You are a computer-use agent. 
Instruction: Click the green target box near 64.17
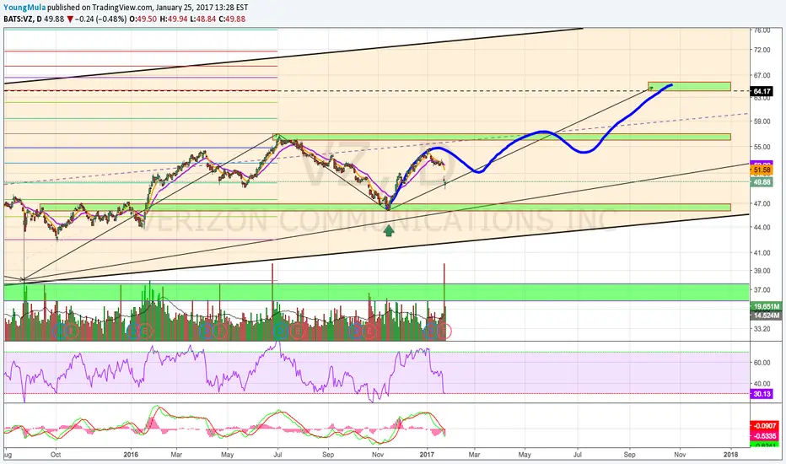[x=689, y=86]
